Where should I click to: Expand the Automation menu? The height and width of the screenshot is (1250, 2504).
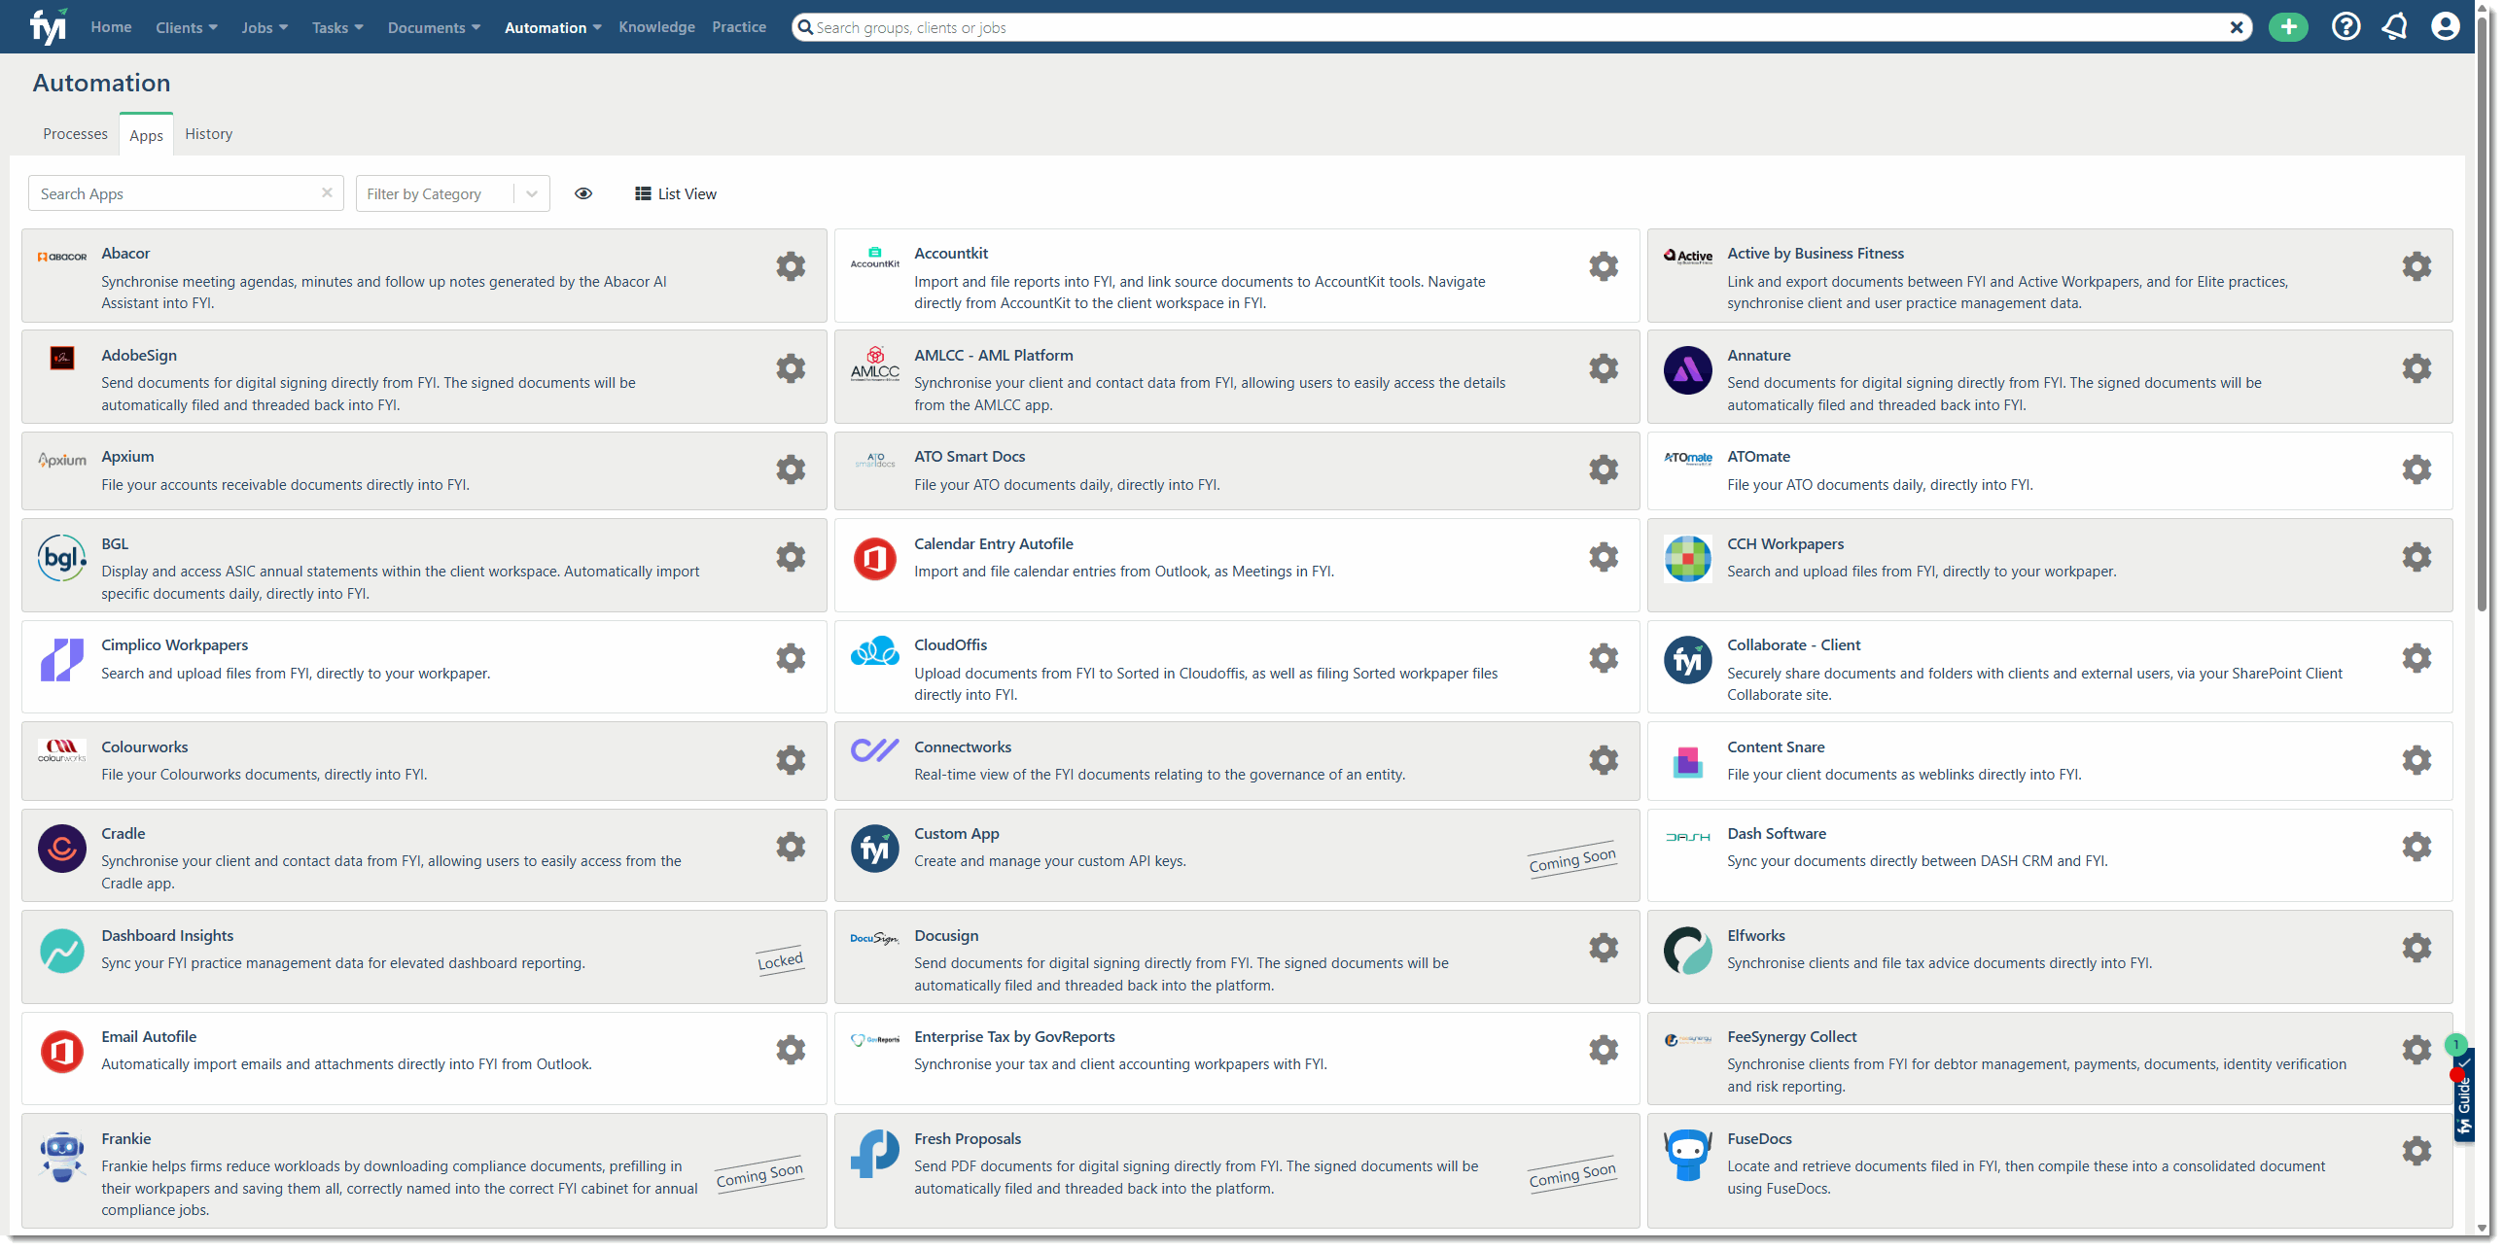[552, 27]
